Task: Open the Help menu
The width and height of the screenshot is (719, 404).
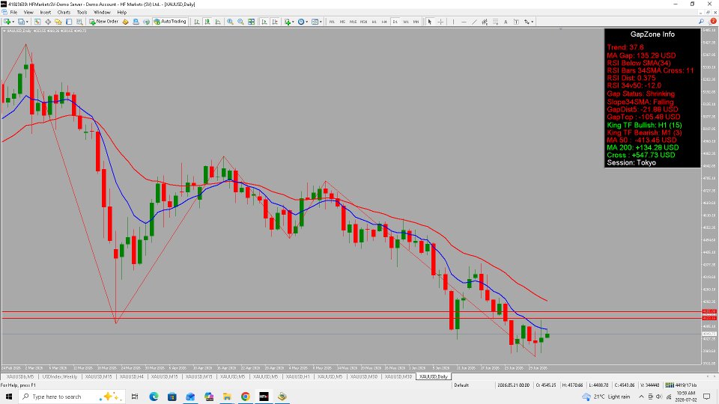Action: tap(121, 13)
